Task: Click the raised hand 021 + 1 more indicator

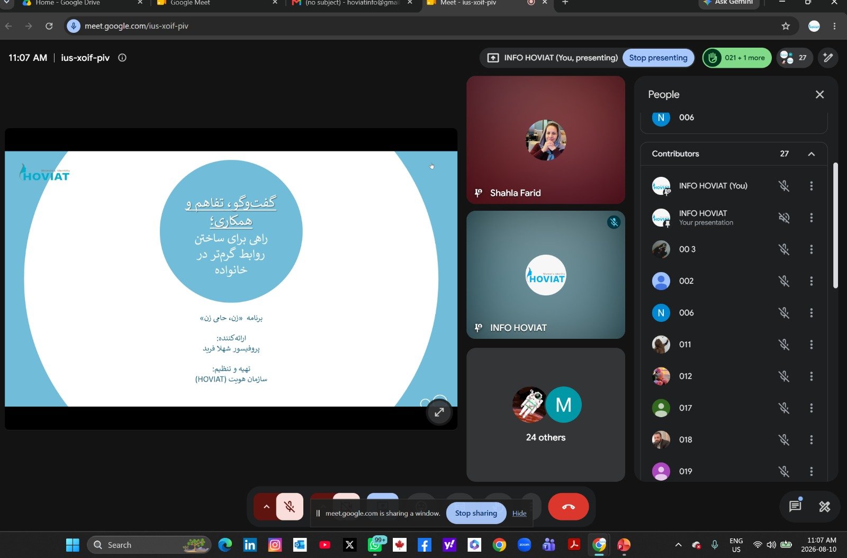Action: coord(737,58)
